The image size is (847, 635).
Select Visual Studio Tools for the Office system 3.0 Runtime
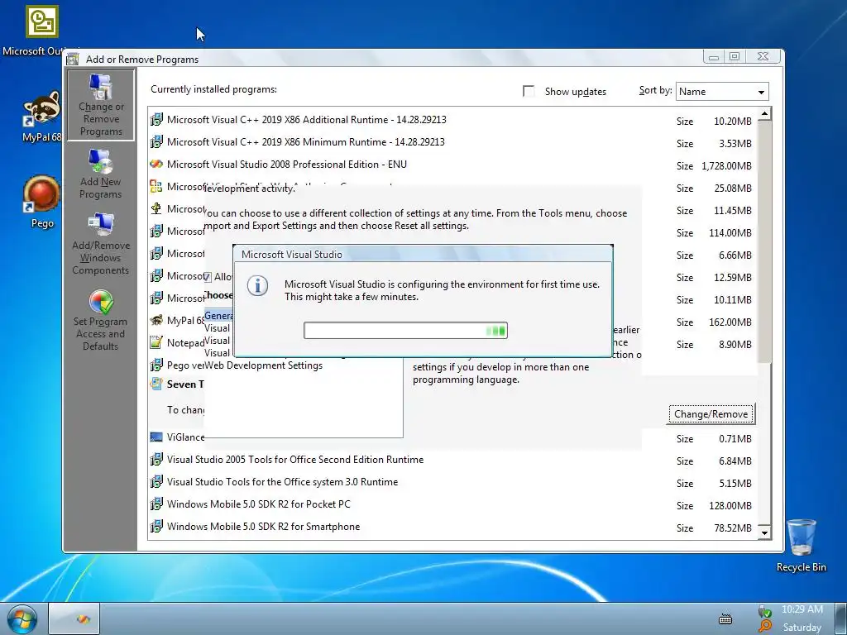pos(283,482)
